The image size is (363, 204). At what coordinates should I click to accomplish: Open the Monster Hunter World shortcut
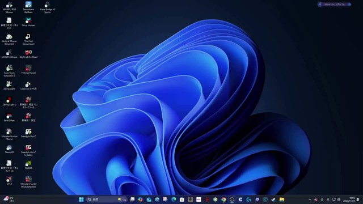tap(9, 134)
